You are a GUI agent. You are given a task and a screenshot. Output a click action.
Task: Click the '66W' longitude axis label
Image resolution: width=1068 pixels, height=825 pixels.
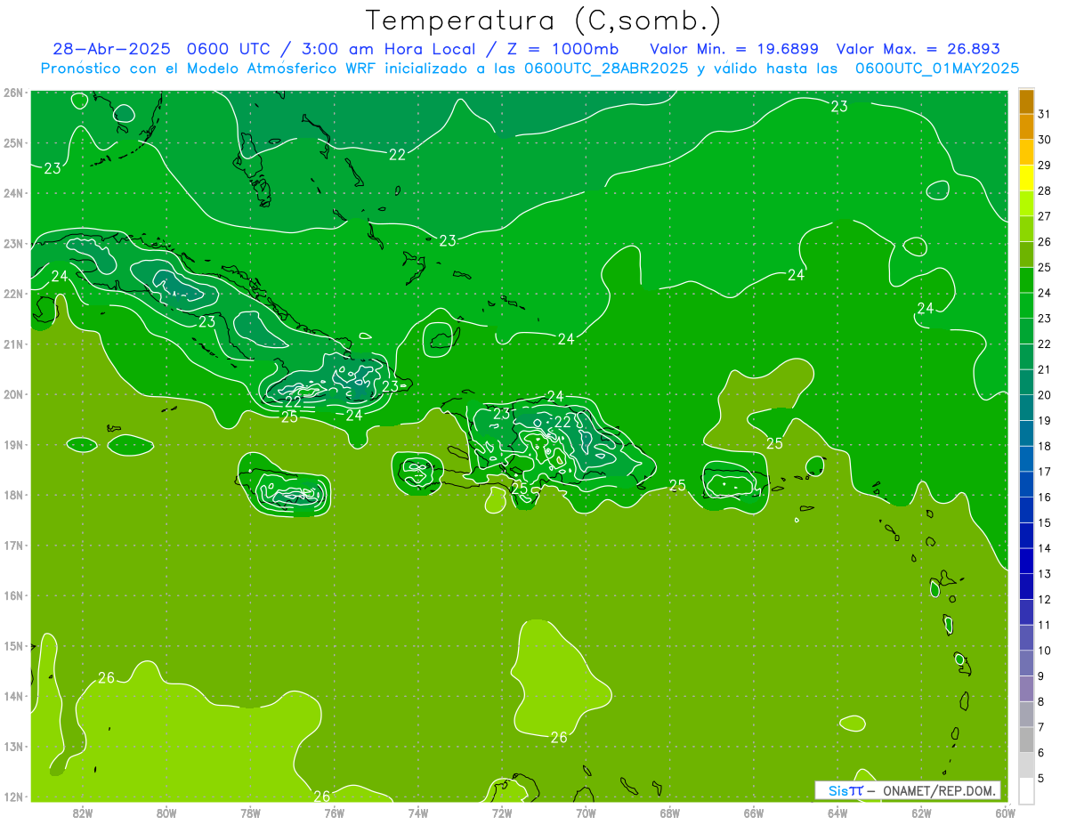click(753, 813)
